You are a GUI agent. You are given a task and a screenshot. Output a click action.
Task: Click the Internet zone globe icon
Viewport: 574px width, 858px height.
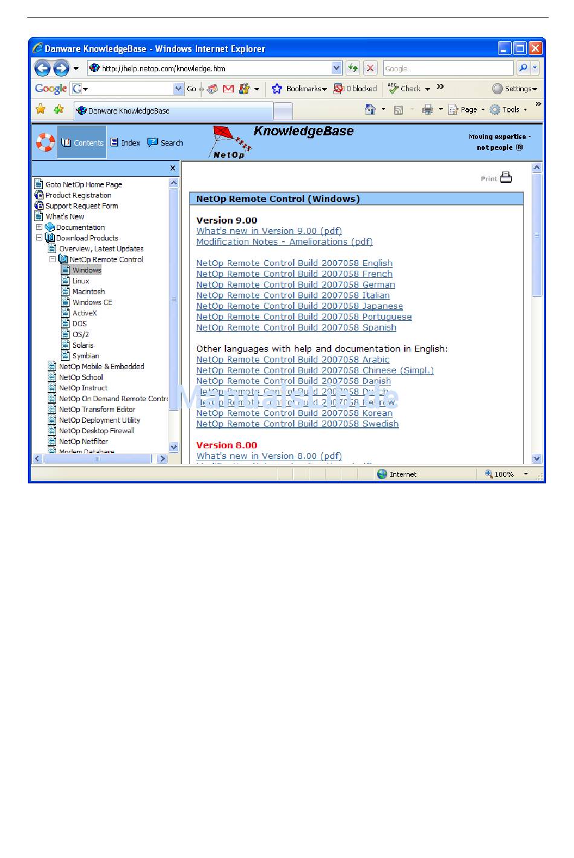(x=382, y=474)
